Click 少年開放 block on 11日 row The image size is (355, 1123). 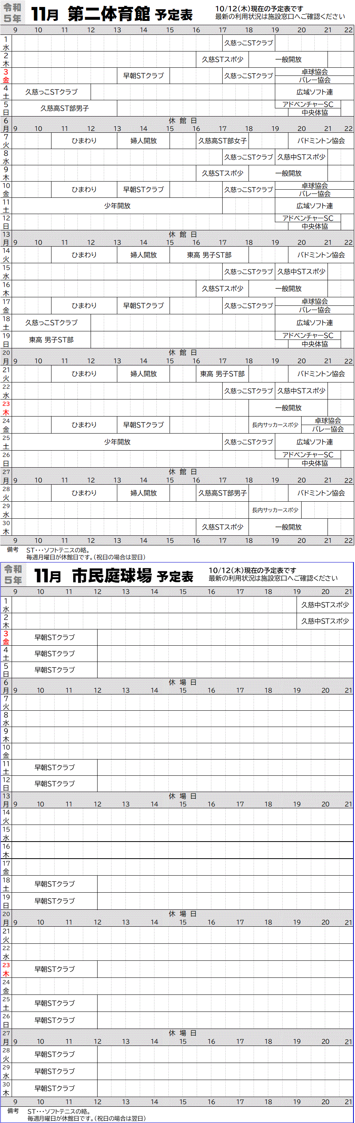(117, 206)
